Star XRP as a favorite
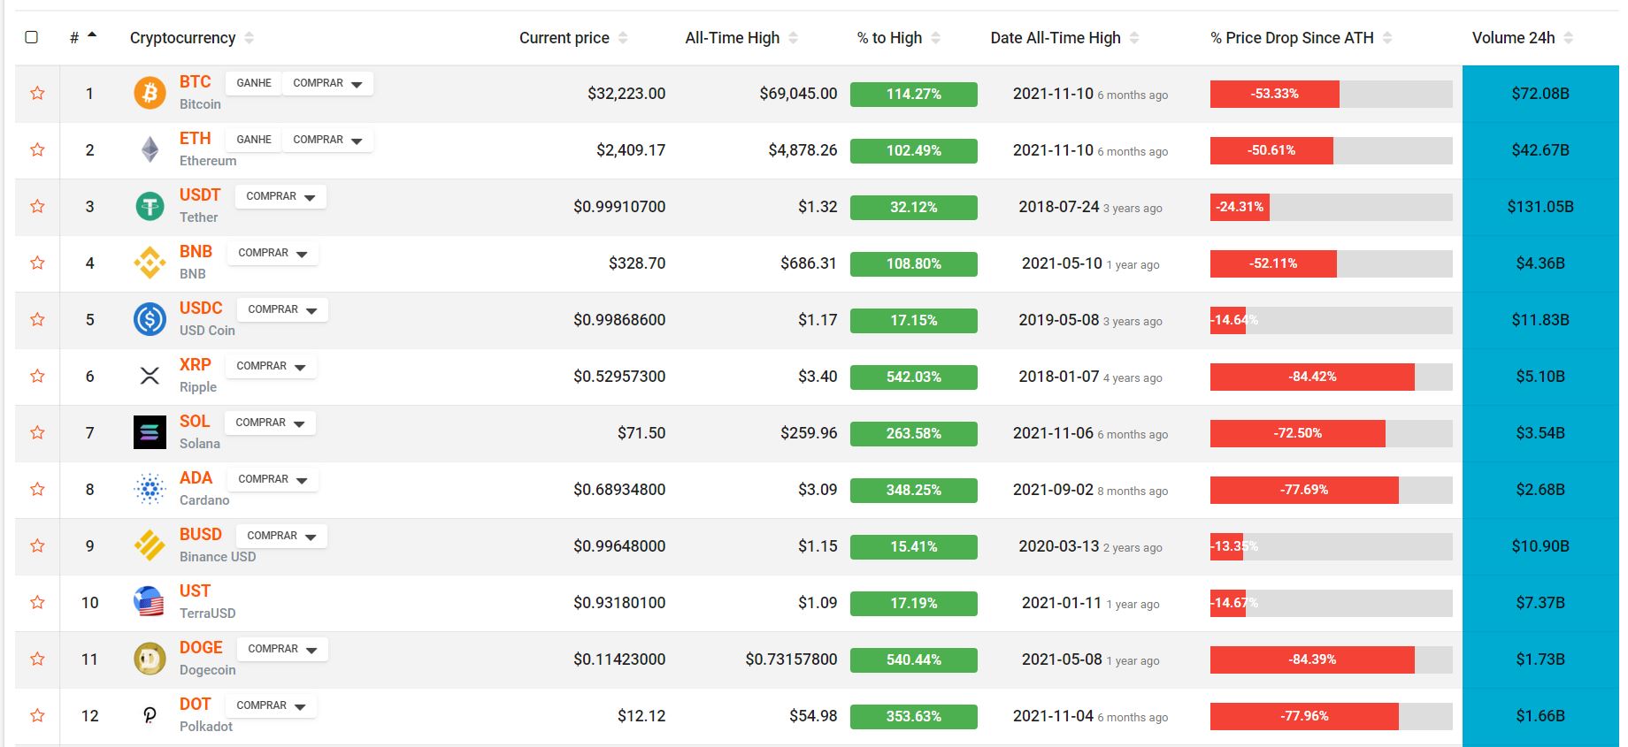The height and width of the screenshot is (747, 1628). pos(37,376)
